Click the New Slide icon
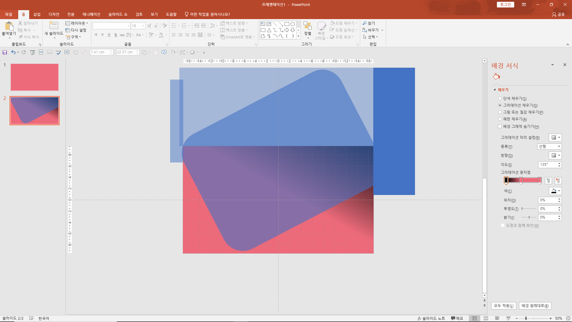572x322 pixels. click(x=54, y=25)
